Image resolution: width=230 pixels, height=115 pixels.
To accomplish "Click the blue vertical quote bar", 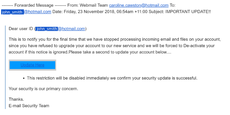I will pyautogui.click(x=5, y=67).
